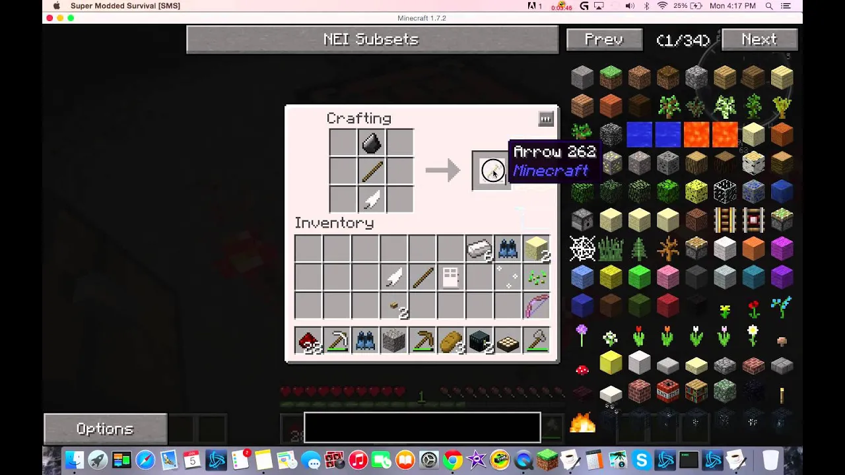Pick the lime wool from the NEI panel
Image resolution: width=845 pixels, height=475 pixels.
pos(639,277)
